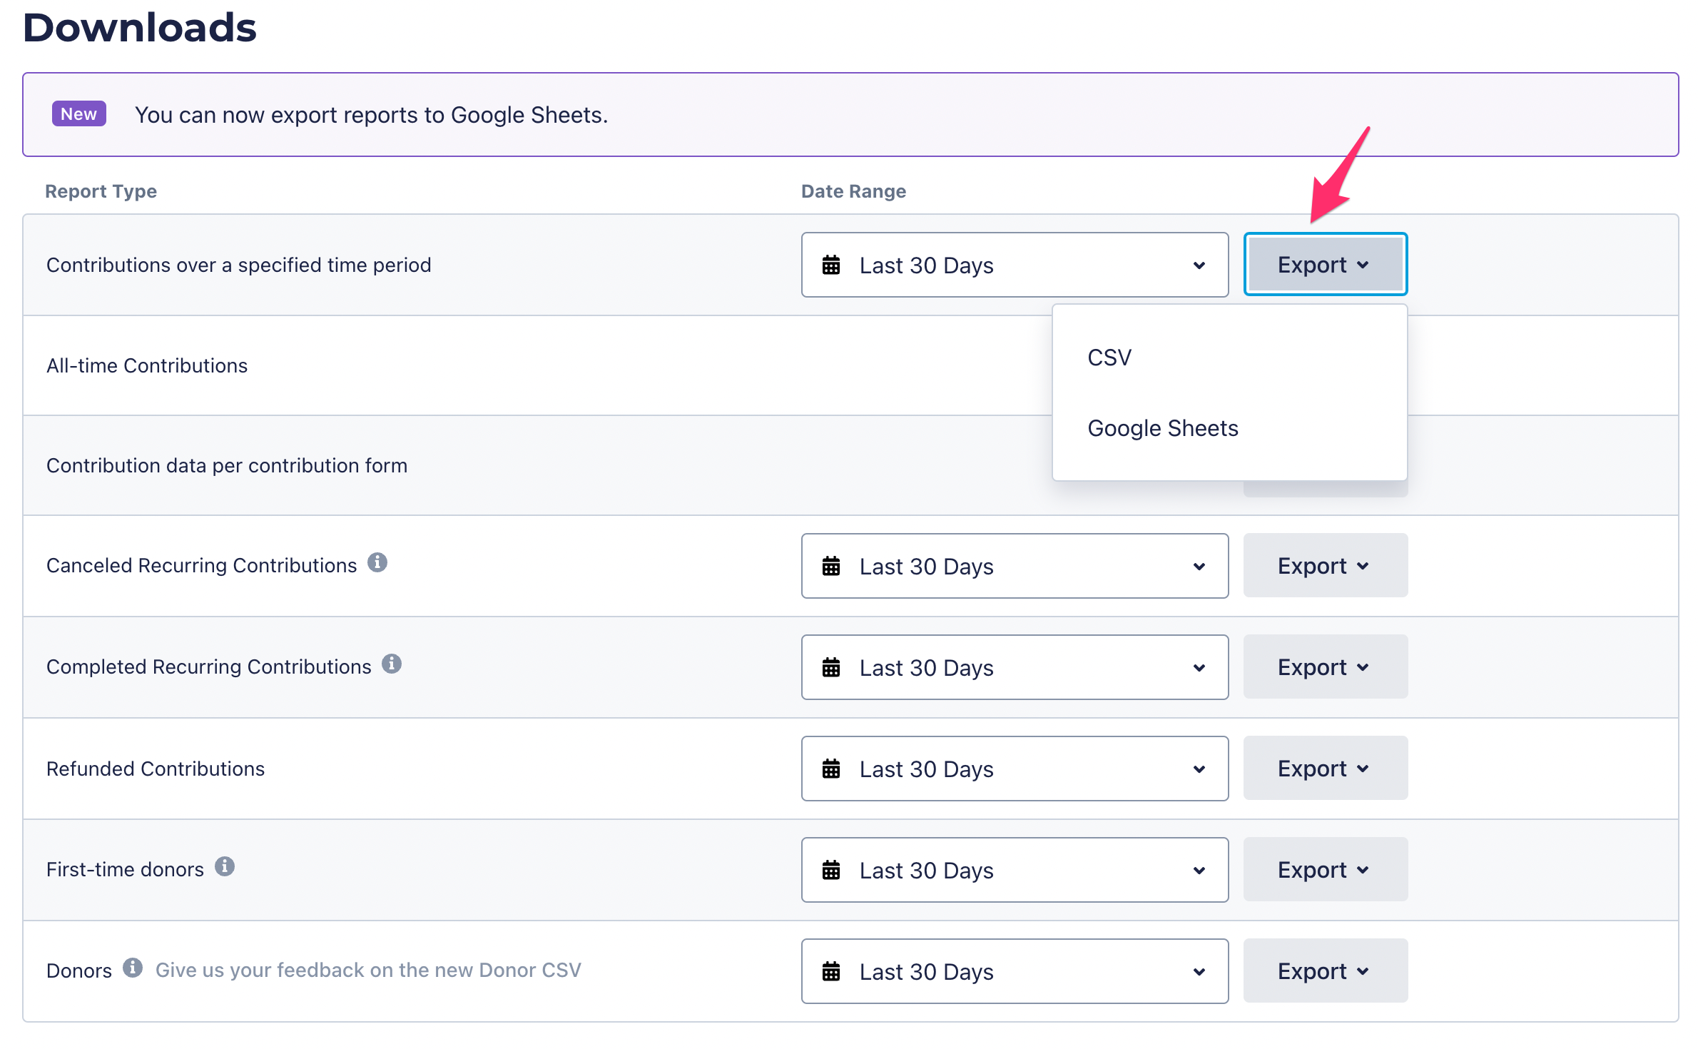1698x1049 pixels.
Task: Click info icon next to Canceled Recurring Contributions
Action: pos(377,563)
